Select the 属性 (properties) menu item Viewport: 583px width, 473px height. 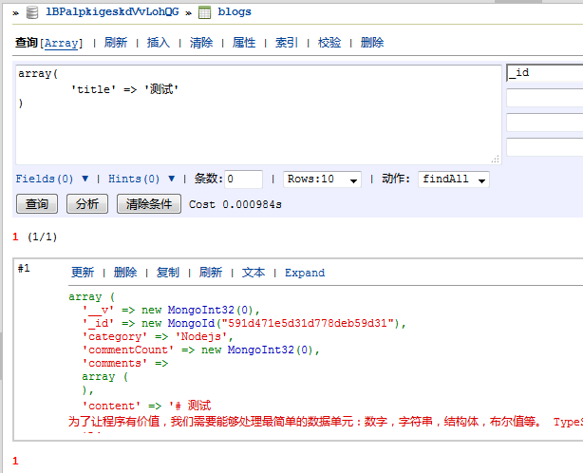(x=244, y=43)
